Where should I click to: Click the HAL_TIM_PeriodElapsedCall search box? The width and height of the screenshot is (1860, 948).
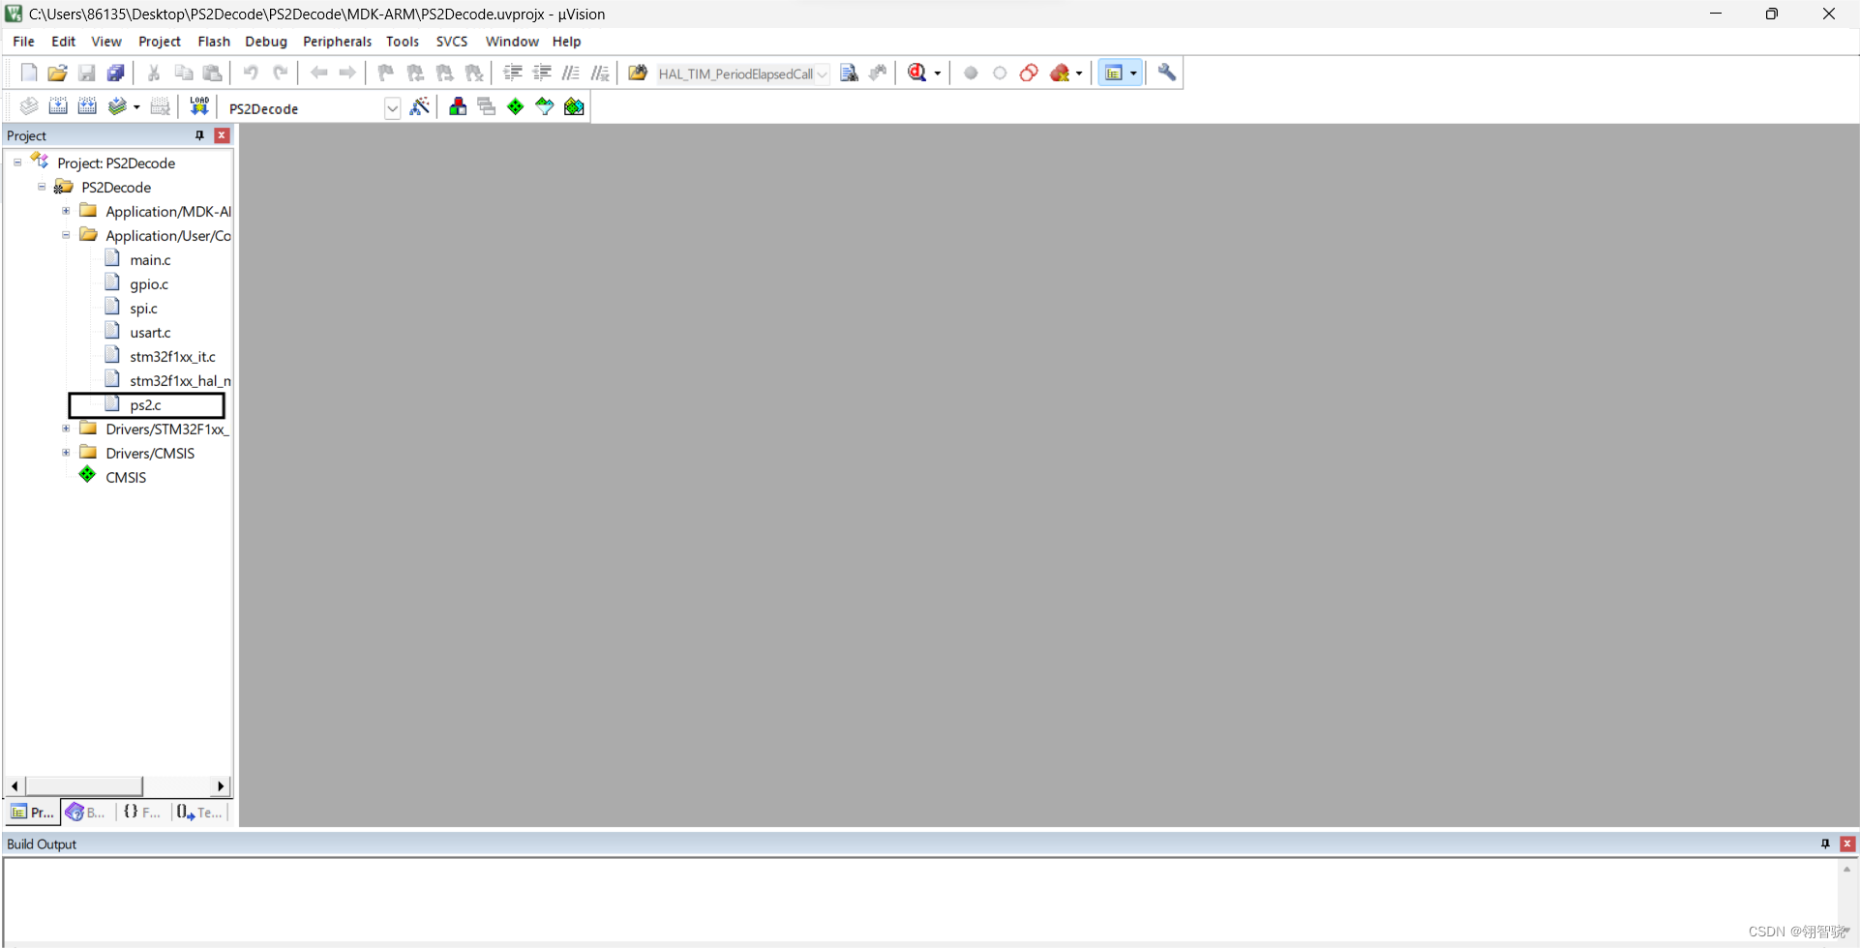click(735, 74)
